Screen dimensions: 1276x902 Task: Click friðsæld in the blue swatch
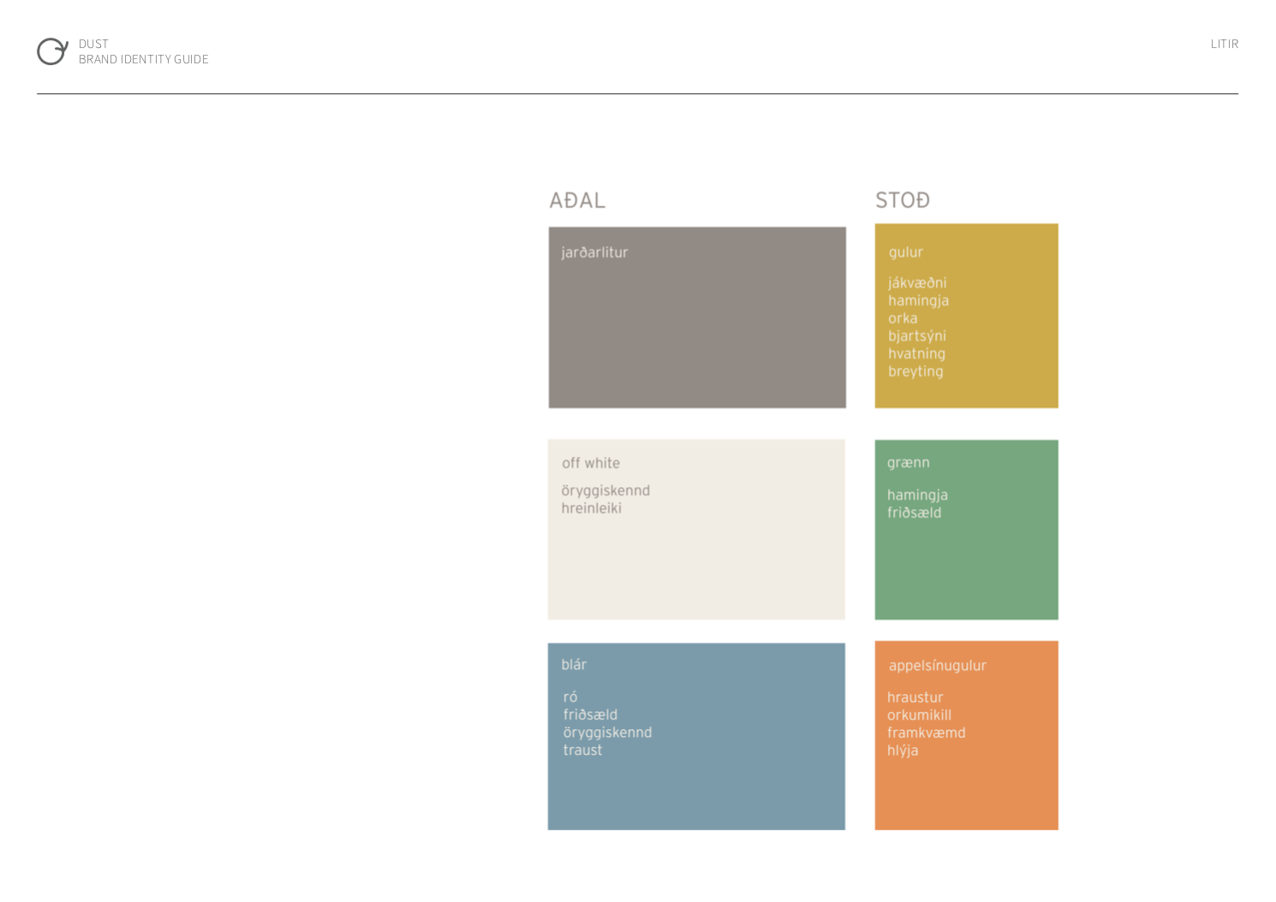click(590, 715)
